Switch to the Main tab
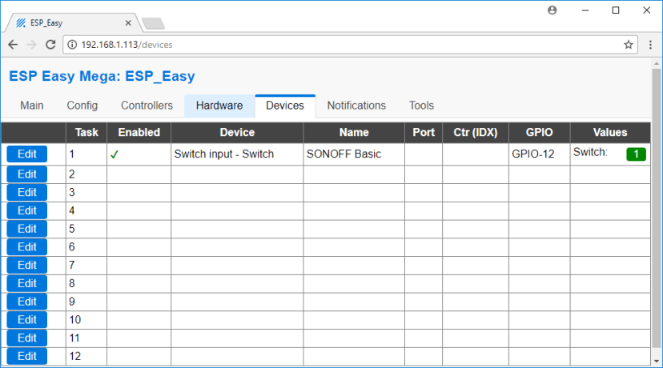This screenshot has height=368, width=663. (x=32, y=106)
